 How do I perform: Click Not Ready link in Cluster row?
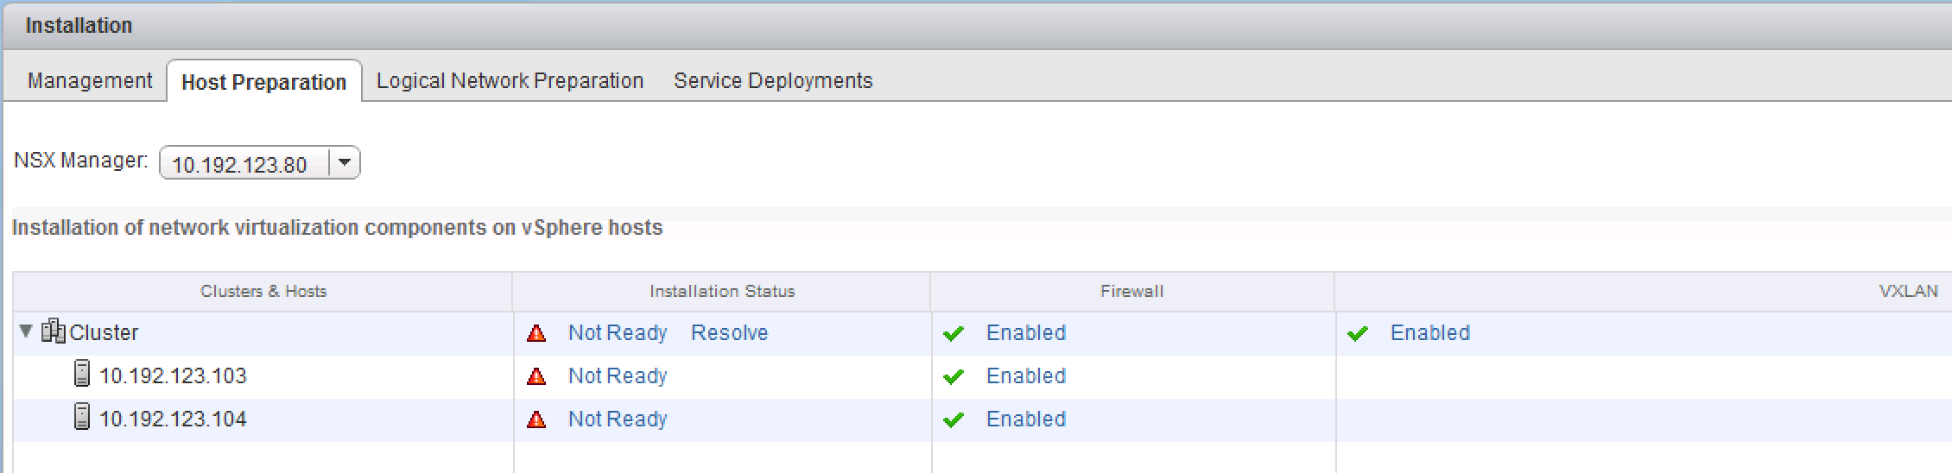[x=617, y=333]
